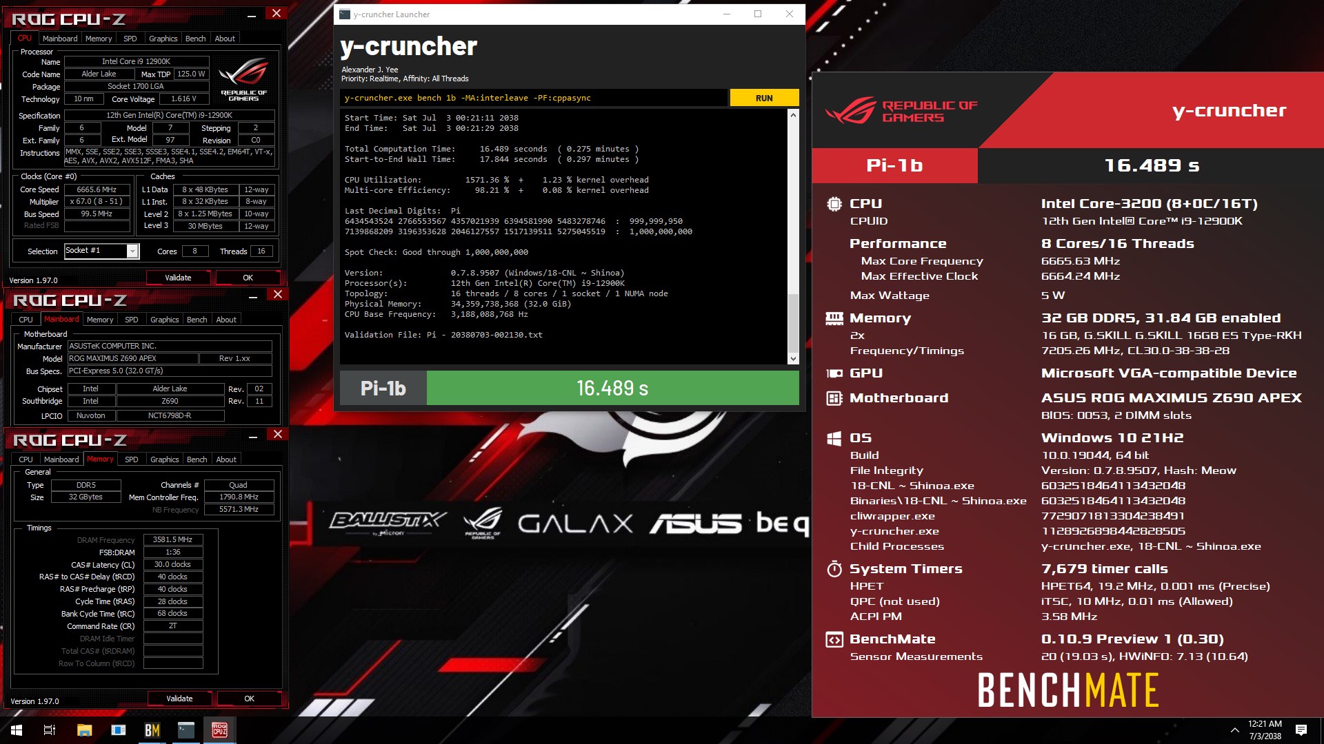Show hidden system tray icons
The width and height of the screenshot is (1324, 744).
[1234, 730]
